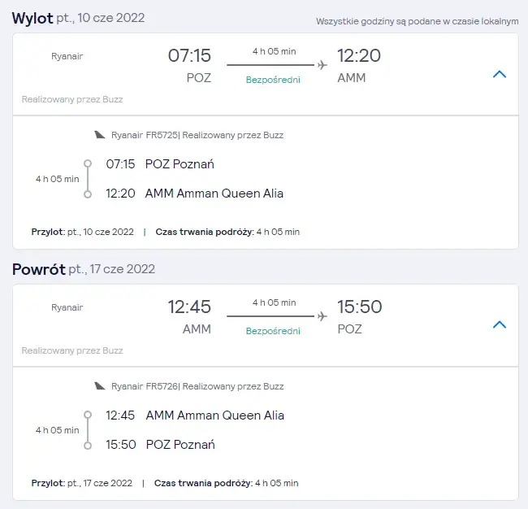Click the arrival dot next to AMM Amman 12:20

click(88, 194)
